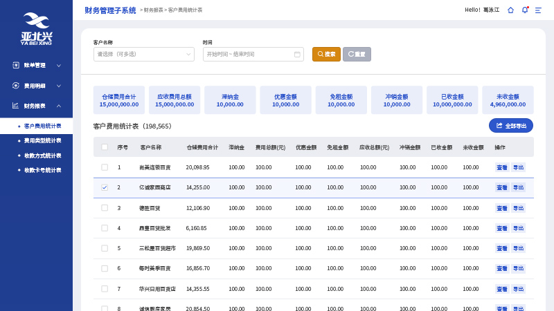Open 收款卡号统计表 in the sidebar
This screenshot has width=554, height=311.
(x=42, y=170)
